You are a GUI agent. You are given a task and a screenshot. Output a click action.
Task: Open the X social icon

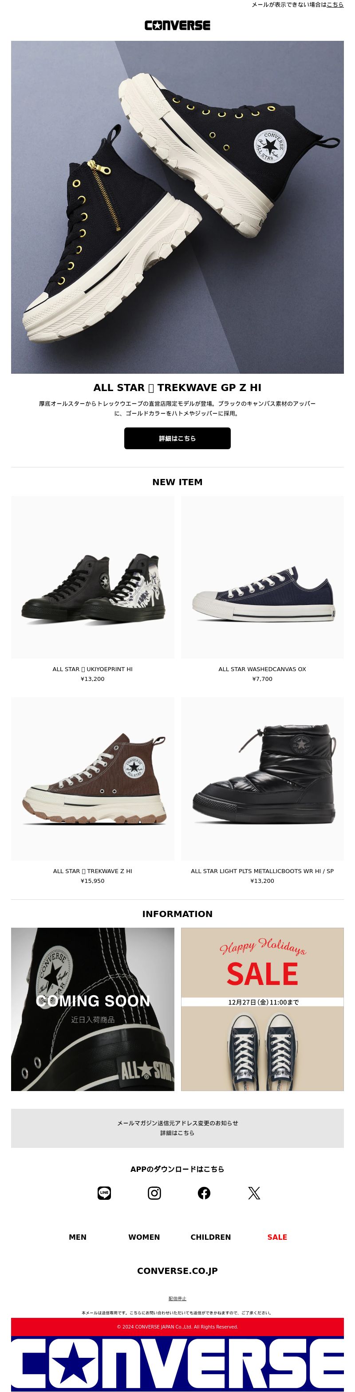254,1193
